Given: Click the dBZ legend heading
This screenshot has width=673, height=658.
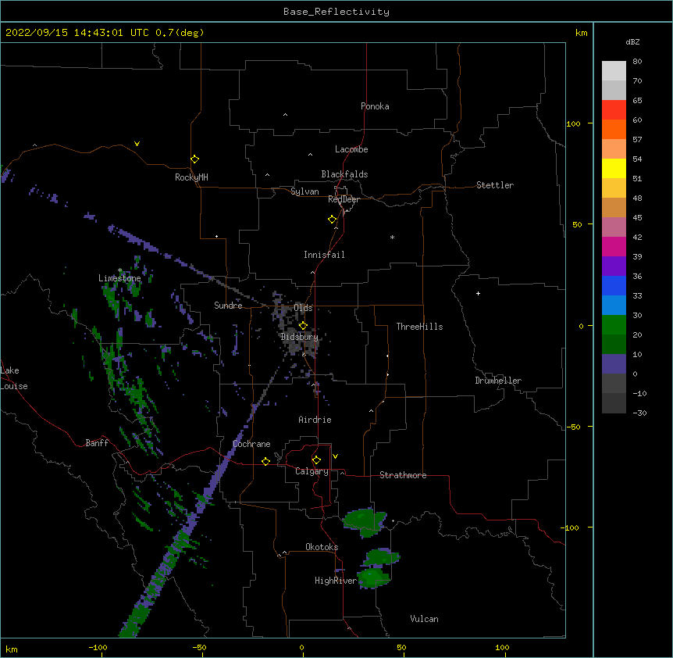Looking at the screenshot, I should [632, 42].
